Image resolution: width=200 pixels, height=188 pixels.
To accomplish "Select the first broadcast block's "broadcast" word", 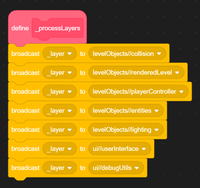I will click(x=26, y=54).
